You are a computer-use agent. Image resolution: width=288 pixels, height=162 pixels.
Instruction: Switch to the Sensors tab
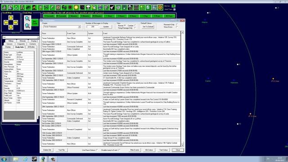[9, 44]
